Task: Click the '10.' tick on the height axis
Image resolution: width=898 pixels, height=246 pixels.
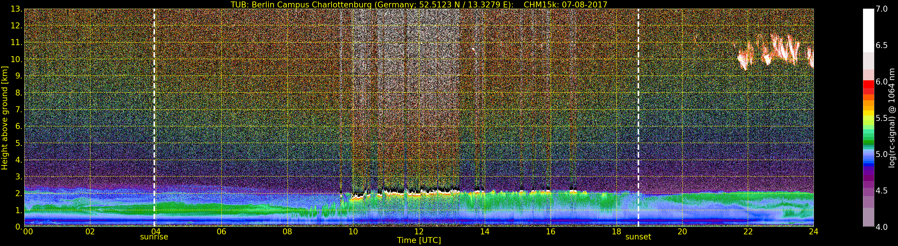Action: pos(16,59)
